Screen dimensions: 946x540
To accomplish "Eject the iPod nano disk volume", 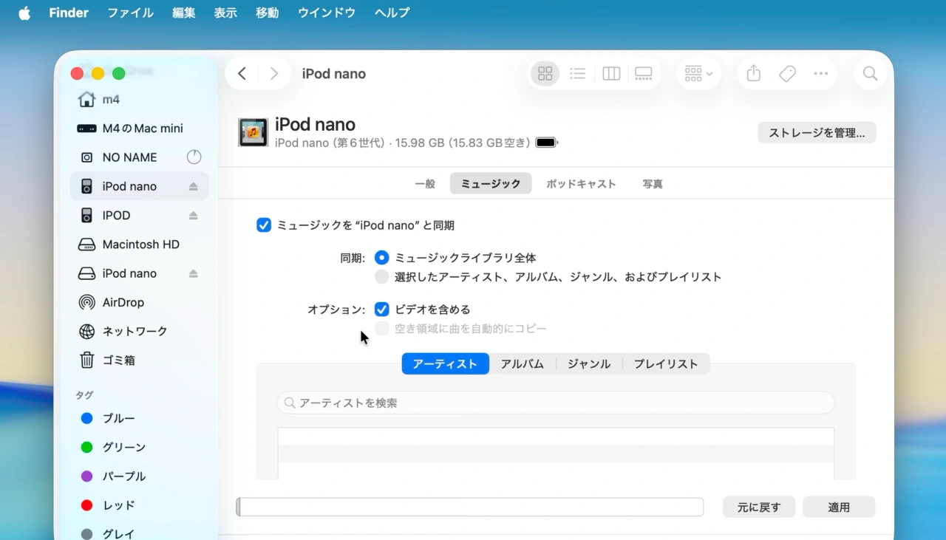I will [x=193, y=274].
